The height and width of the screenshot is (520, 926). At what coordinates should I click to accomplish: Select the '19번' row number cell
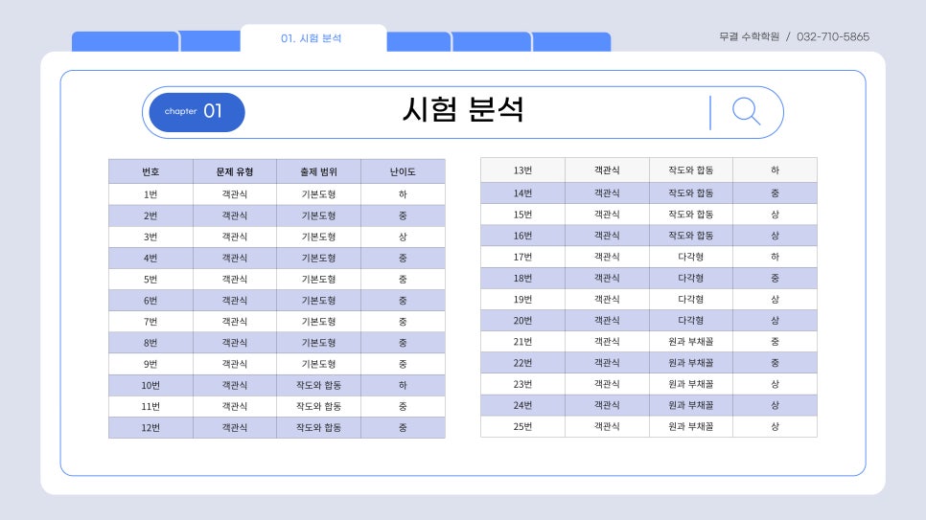pyautogui.click(x=522, y=299)
